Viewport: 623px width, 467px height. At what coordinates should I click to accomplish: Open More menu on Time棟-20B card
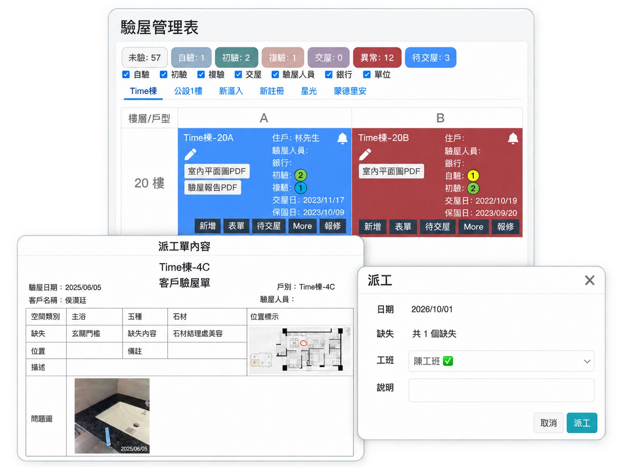(x=473, y=227)
